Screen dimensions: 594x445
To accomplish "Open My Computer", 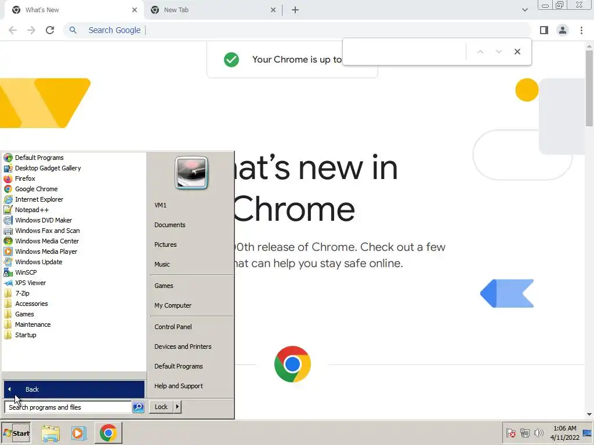I will (173, 305).
